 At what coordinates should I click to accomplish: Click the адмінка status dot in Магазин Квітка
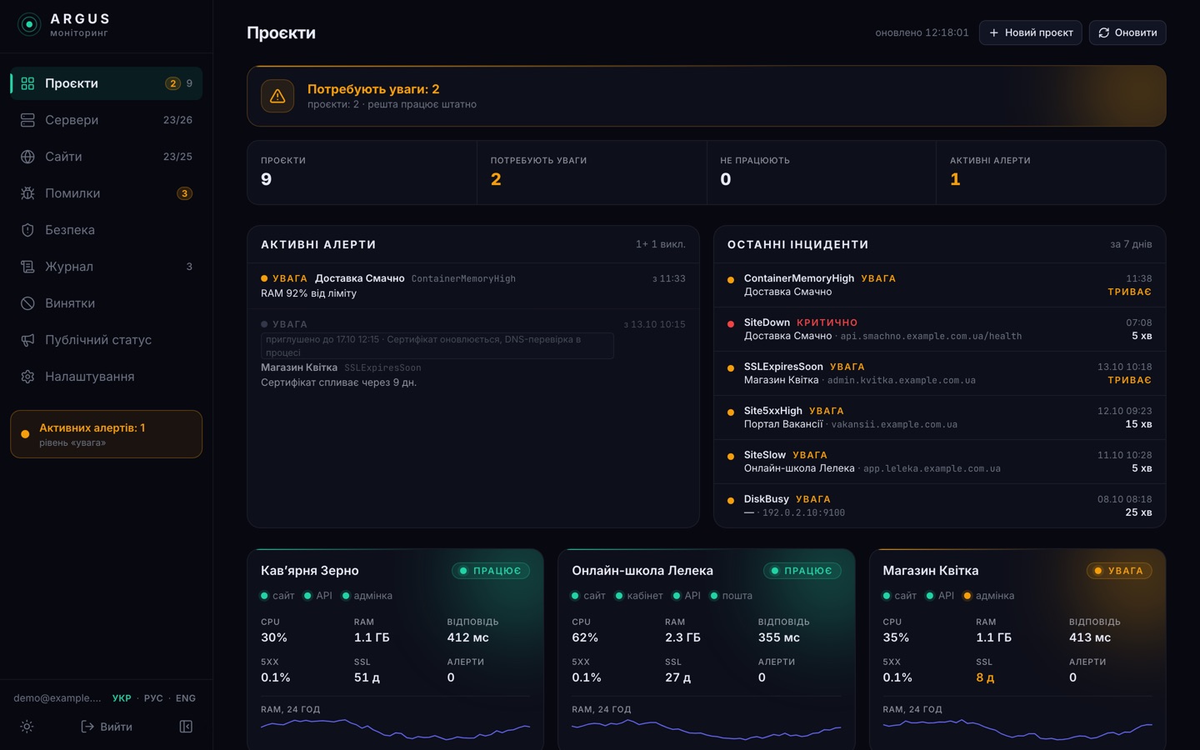(967, 596)
